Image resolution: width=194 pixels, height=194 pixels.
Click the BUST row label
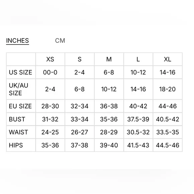[x=17, y=119]
